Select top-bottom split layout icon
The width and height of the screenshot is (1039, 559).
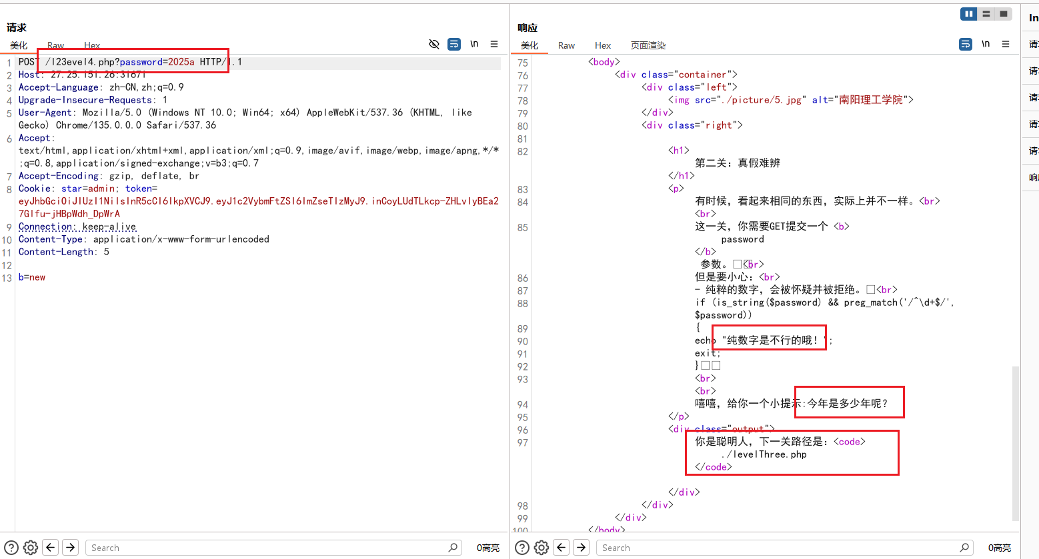pyautogui.click(x=986, y=14)
